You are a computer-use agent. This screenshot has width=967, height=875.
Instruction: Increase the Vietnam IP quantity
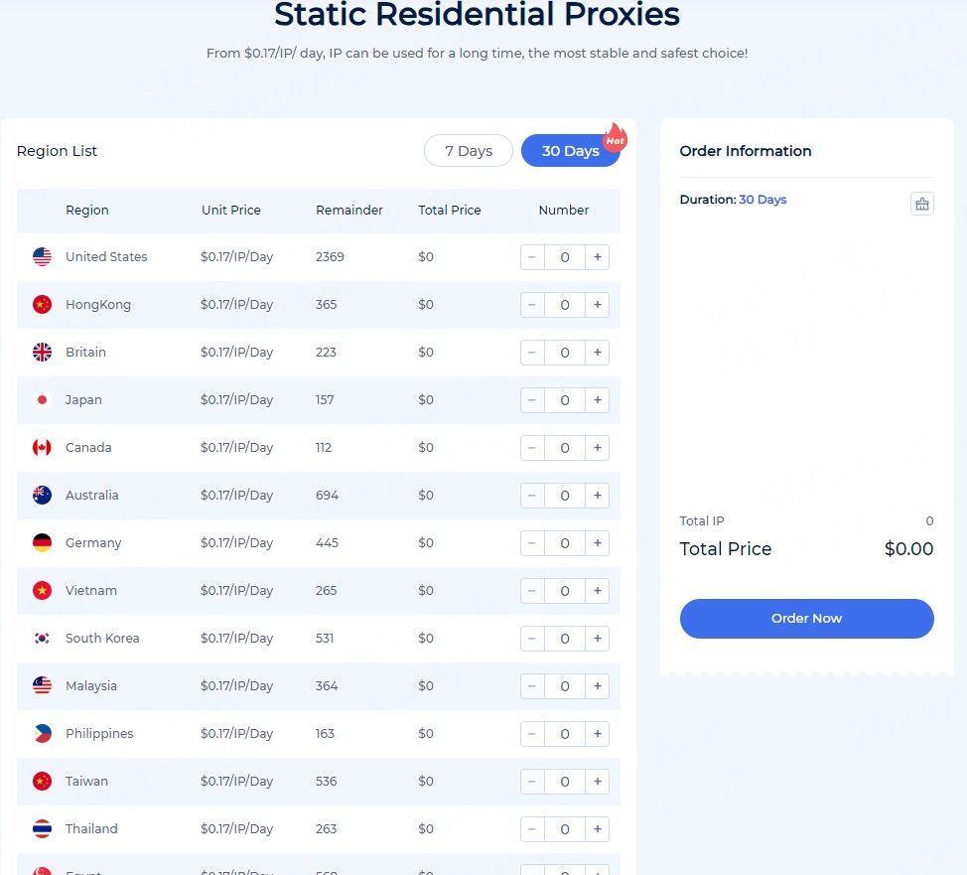pyautogui.click(x=598, y=591)
